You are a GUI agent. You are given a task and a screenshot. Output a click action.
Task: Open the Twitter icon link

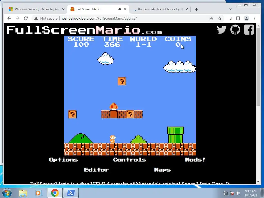click(221, 30)
